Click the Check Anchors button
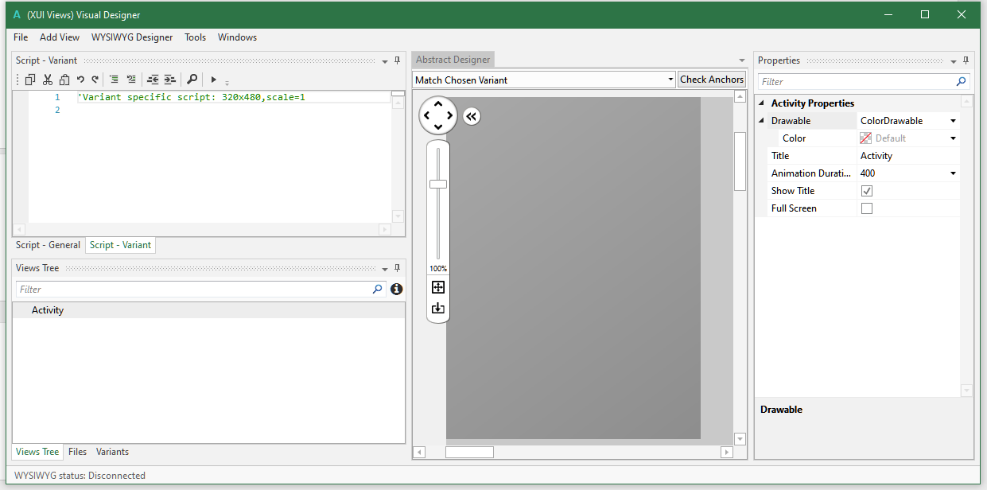This screenshot has width=987, height=490. click(712, 80)
